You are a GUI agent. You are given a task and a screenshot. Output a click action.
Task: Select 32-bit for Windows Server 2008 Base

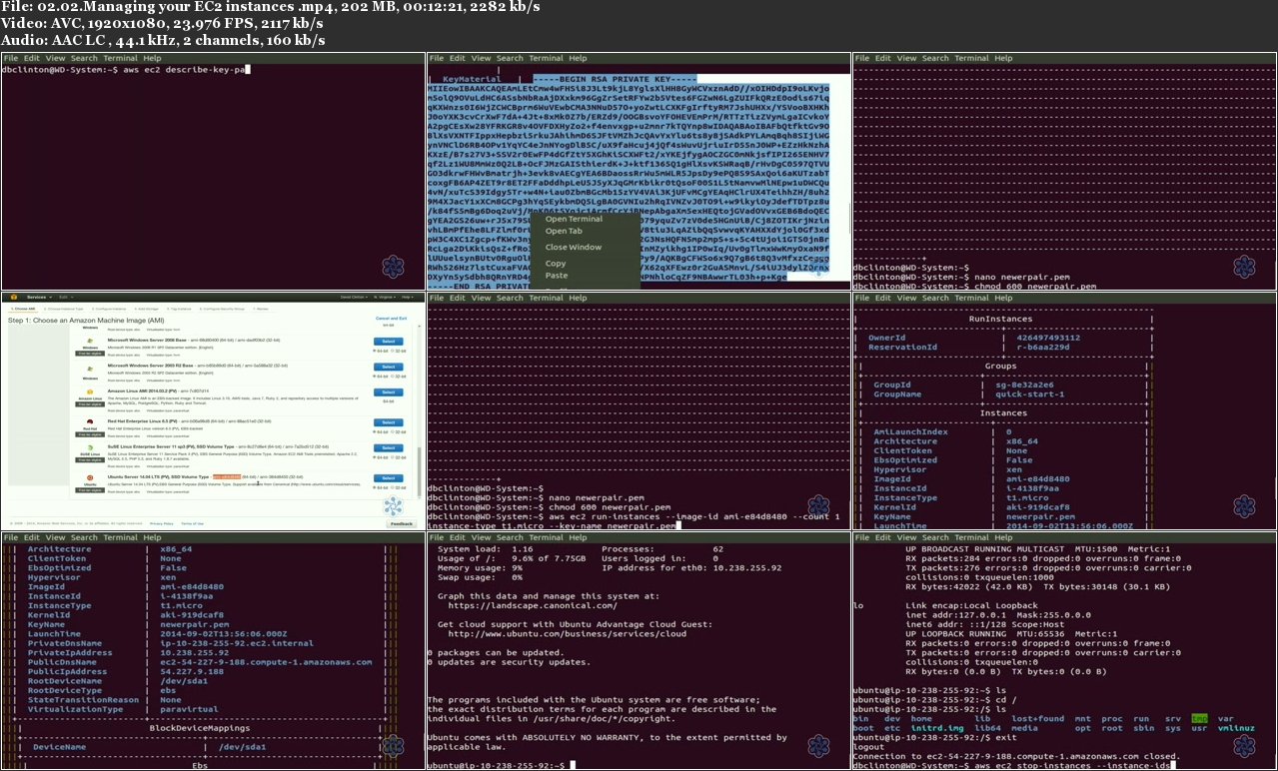tap(399, 351)
